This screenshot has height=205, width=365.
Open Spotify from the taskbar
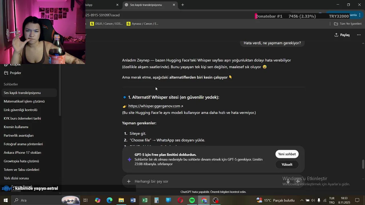[x=192, y=200]
